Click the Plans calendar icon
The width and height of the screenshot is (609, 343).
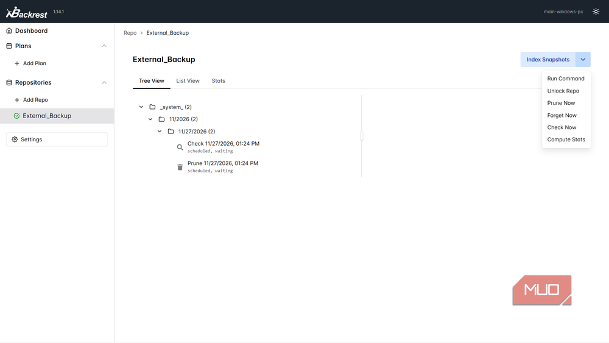point(9,46)
